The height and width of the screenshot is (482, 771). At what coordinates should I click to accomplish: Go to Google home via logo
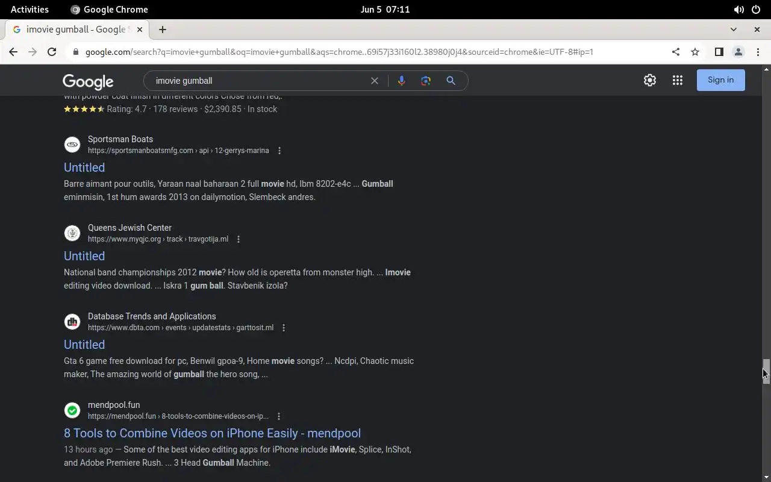[x=88, y=81]
